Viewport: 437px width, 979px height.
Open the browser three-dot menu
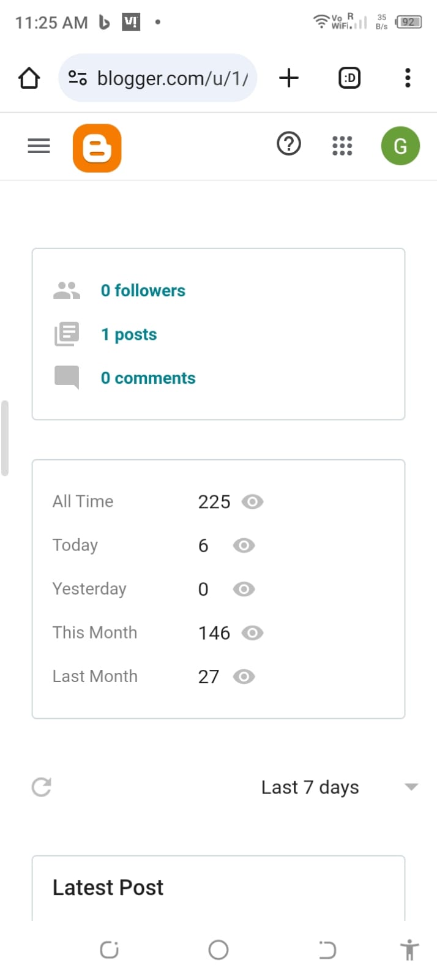[x=408, y=78]
